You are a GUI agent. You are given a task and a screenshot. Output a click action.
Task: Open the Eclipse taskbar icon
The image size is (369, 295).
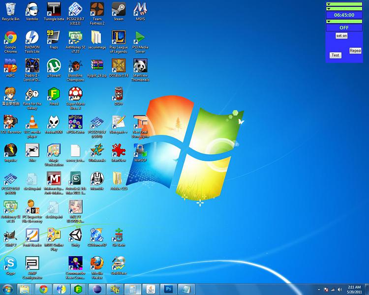tap(97, 289)
